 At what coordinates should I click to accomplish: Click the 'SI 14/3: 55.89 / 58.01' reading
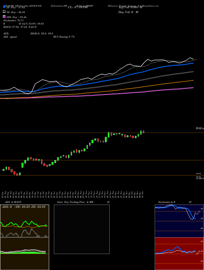31,24
